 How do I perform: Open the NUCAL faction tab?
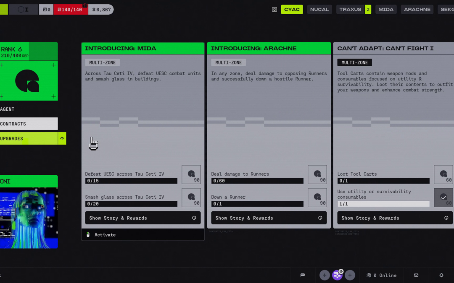[x=319, y=9]
